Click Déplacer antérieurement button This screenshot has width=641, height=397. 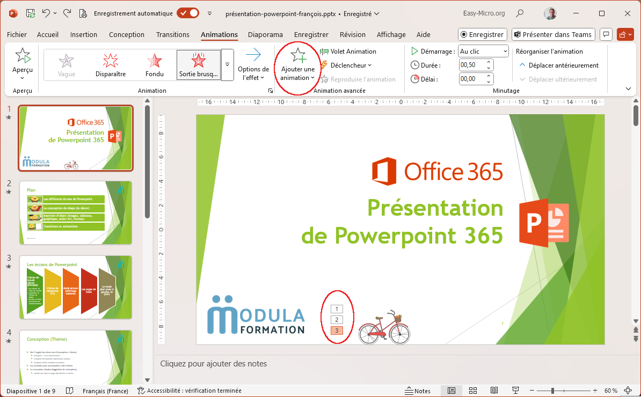(558, 65)
